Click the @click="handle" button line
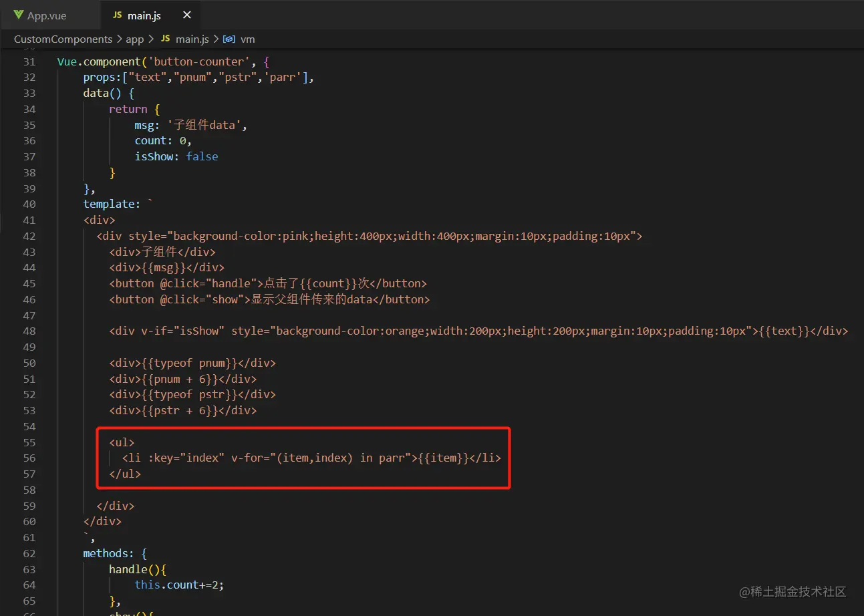Image resolution: width=864 pixels, height=616 pixels. click(x=268, y=283)
